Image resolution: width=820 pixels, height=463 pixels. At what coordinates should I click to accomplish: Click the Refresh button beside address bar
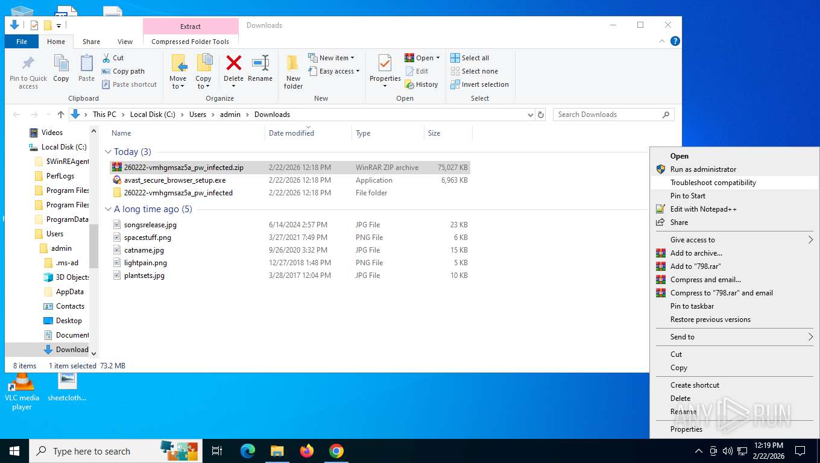pyautogui.click(x=541, y=115)
